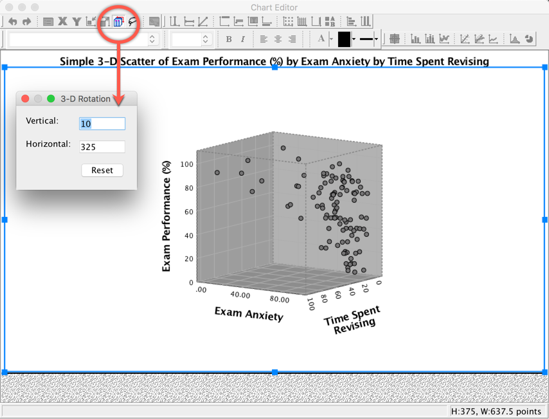Click the Undo arrow icon
Screen dimensions: 549x419
12,22
